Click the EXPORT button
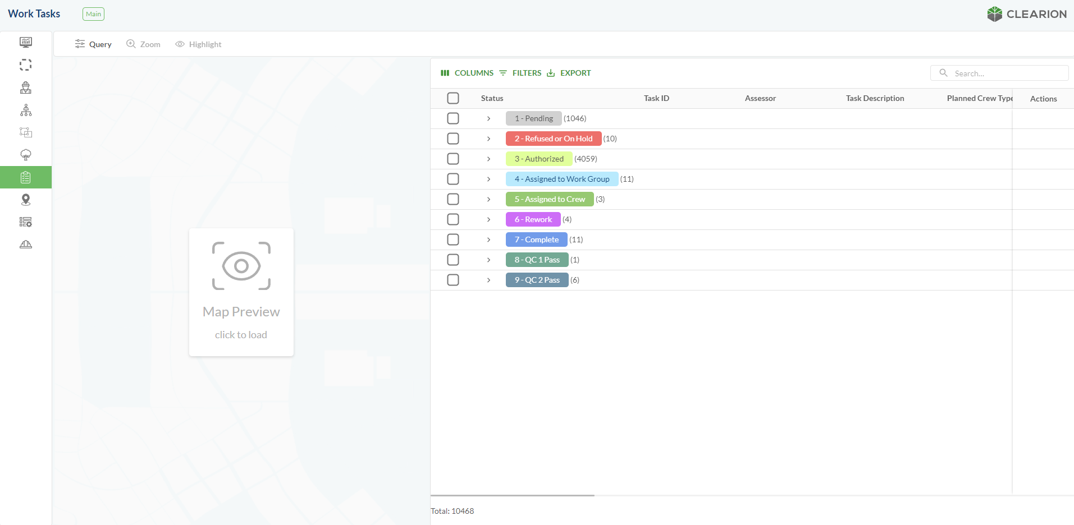 click(x=569, y=73)
